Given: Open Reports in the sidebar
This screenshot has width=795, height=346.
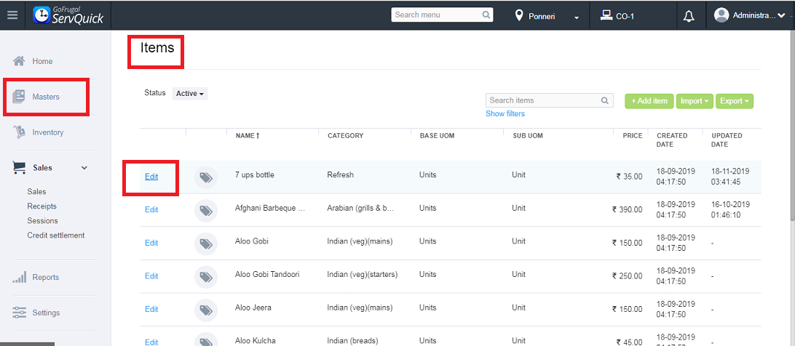Looking at the screenshot, I should tap(45, 277).
